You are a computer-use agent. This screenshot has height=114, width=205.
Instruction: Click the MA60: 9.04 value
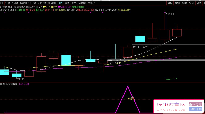78,7
